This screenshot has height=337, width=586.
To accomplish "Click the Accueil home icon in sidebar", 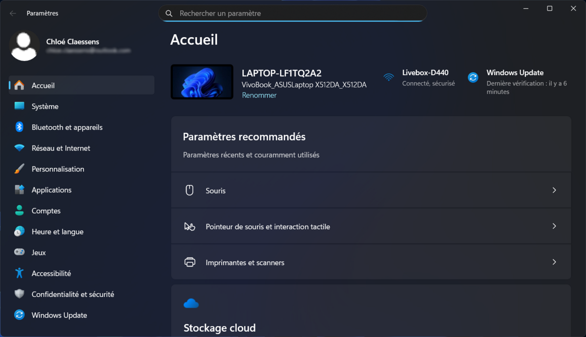I will 19,85.
